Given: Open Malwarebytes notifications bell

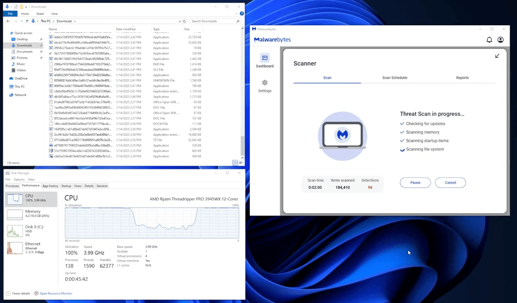Looking at the screenshot, I should pos(489,40).
